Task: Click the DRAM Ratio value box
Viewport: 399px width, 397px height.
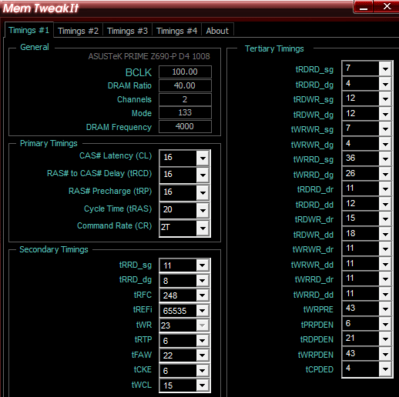Action: 185,85
